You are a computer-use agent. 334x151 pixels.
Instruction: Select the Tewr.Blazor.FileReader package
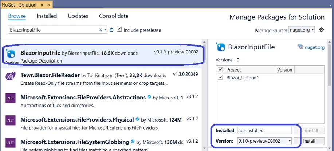point(101,79)
